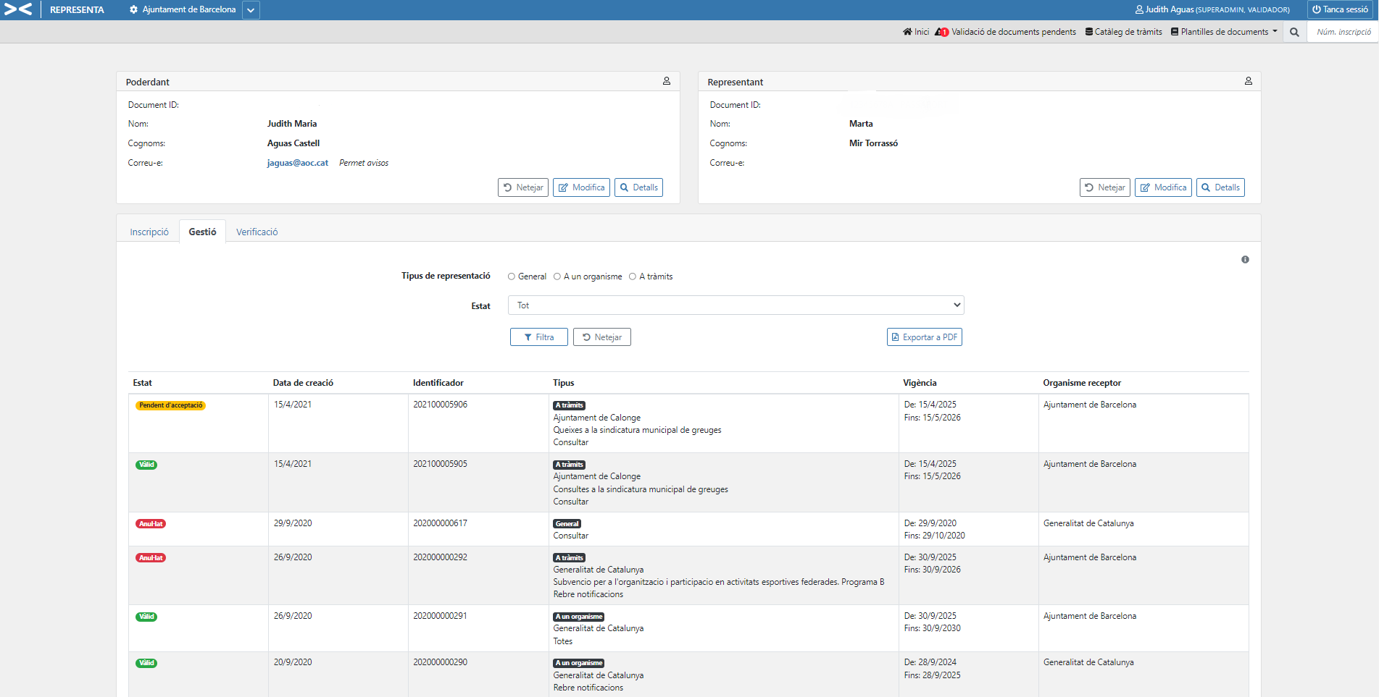This screenshot has height=697, width=1379.
Task: Click the Pendent d'acceptació status badge
Action: pos(171,405)
